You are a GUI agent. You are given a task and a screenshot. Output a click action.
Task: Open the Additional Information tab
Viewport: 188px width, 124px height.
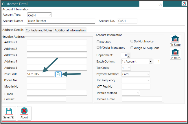pyautogui.click(x=70, y=30)
